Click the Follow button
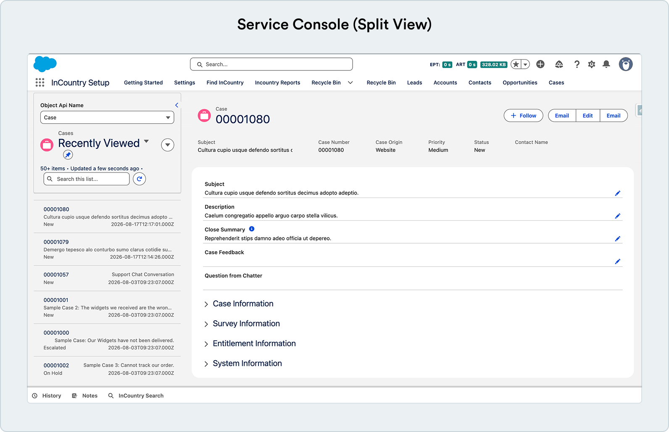 point(523,116)
